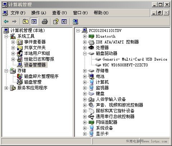Click the 显示卡 display adapter icon
The image size is (172, 146).
coord(91,134)
